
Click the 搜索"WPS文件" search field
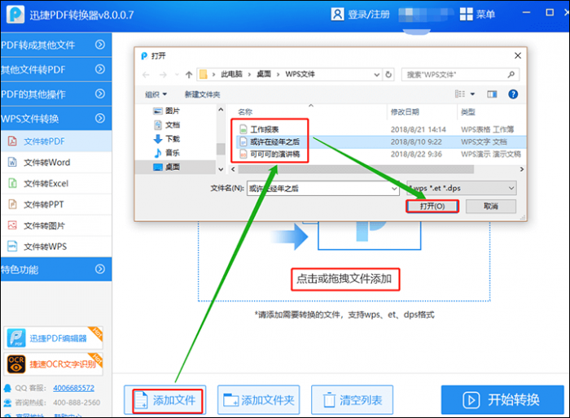coord(460,75)
